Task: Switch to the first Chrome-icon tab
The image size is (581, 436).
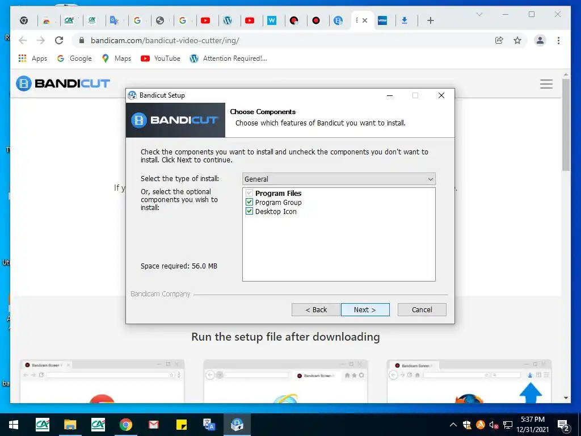Action: coord(24,20)
